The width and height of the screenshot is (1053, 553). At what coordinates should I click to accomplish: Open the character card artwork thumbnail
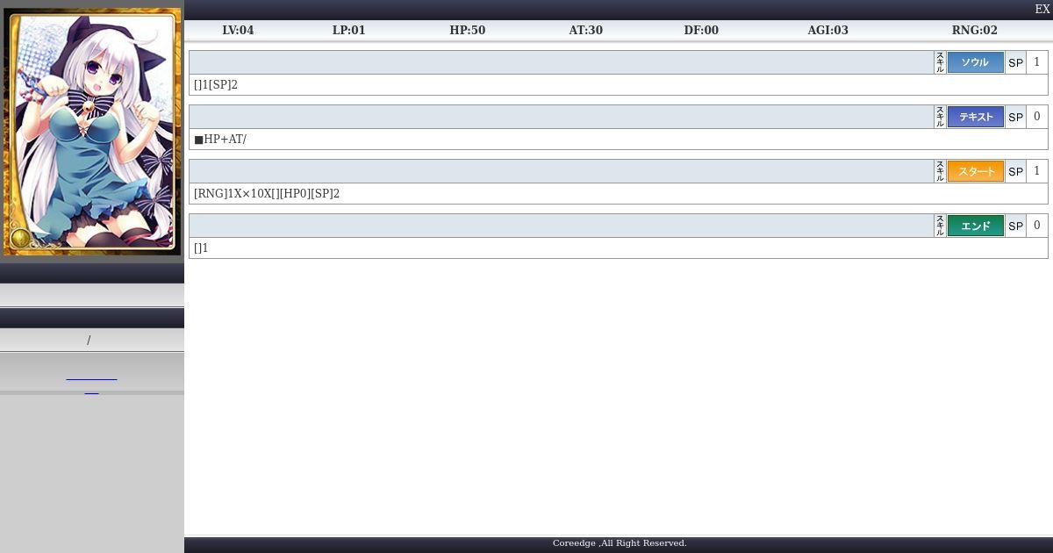[92, 132]
